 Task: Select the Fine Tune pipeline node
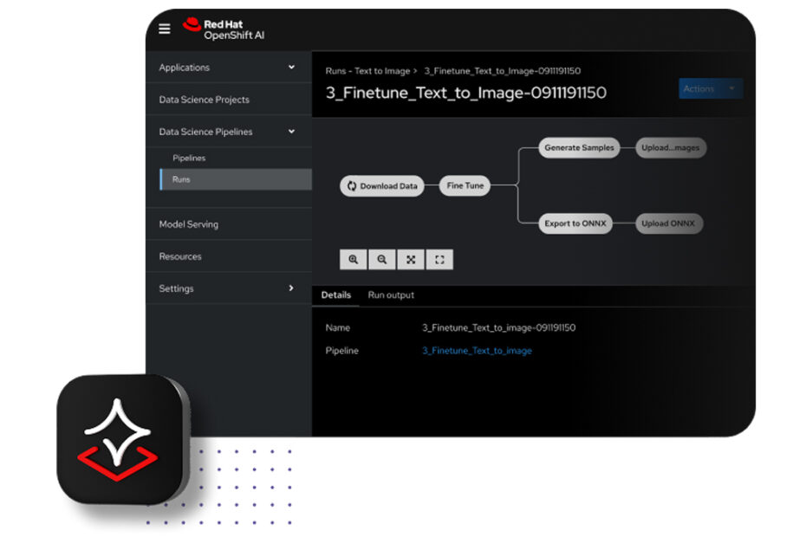tap(465, 186)
